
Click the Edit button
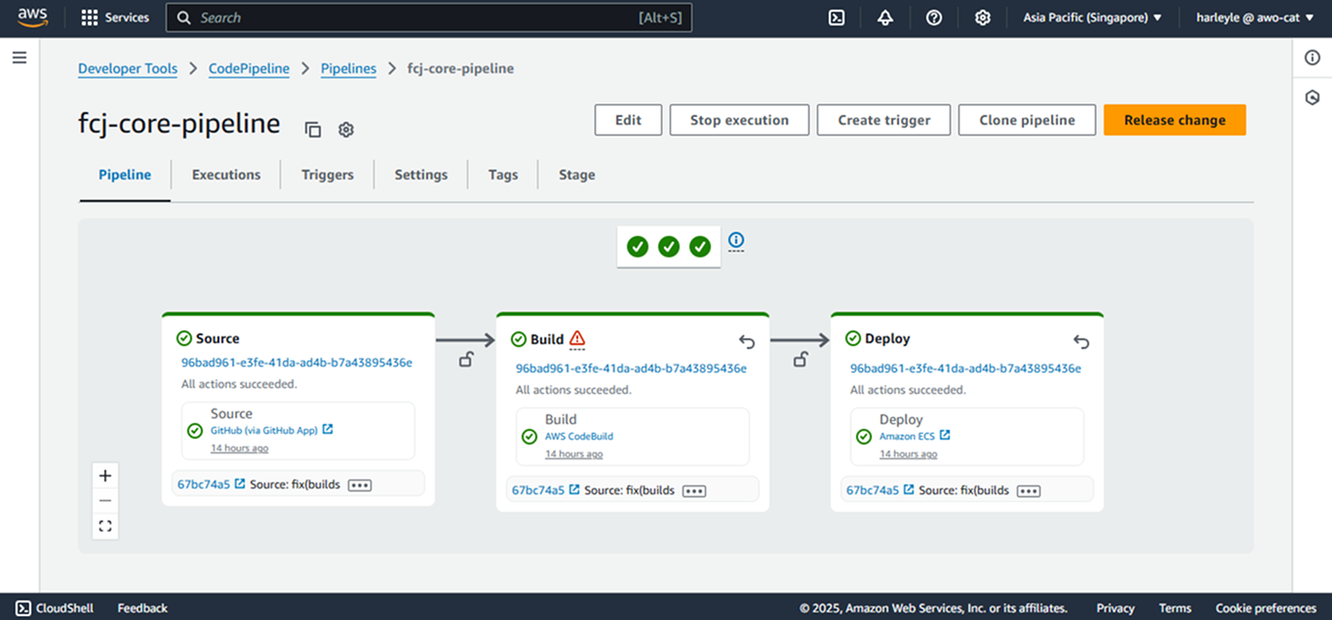pos(628,120)
